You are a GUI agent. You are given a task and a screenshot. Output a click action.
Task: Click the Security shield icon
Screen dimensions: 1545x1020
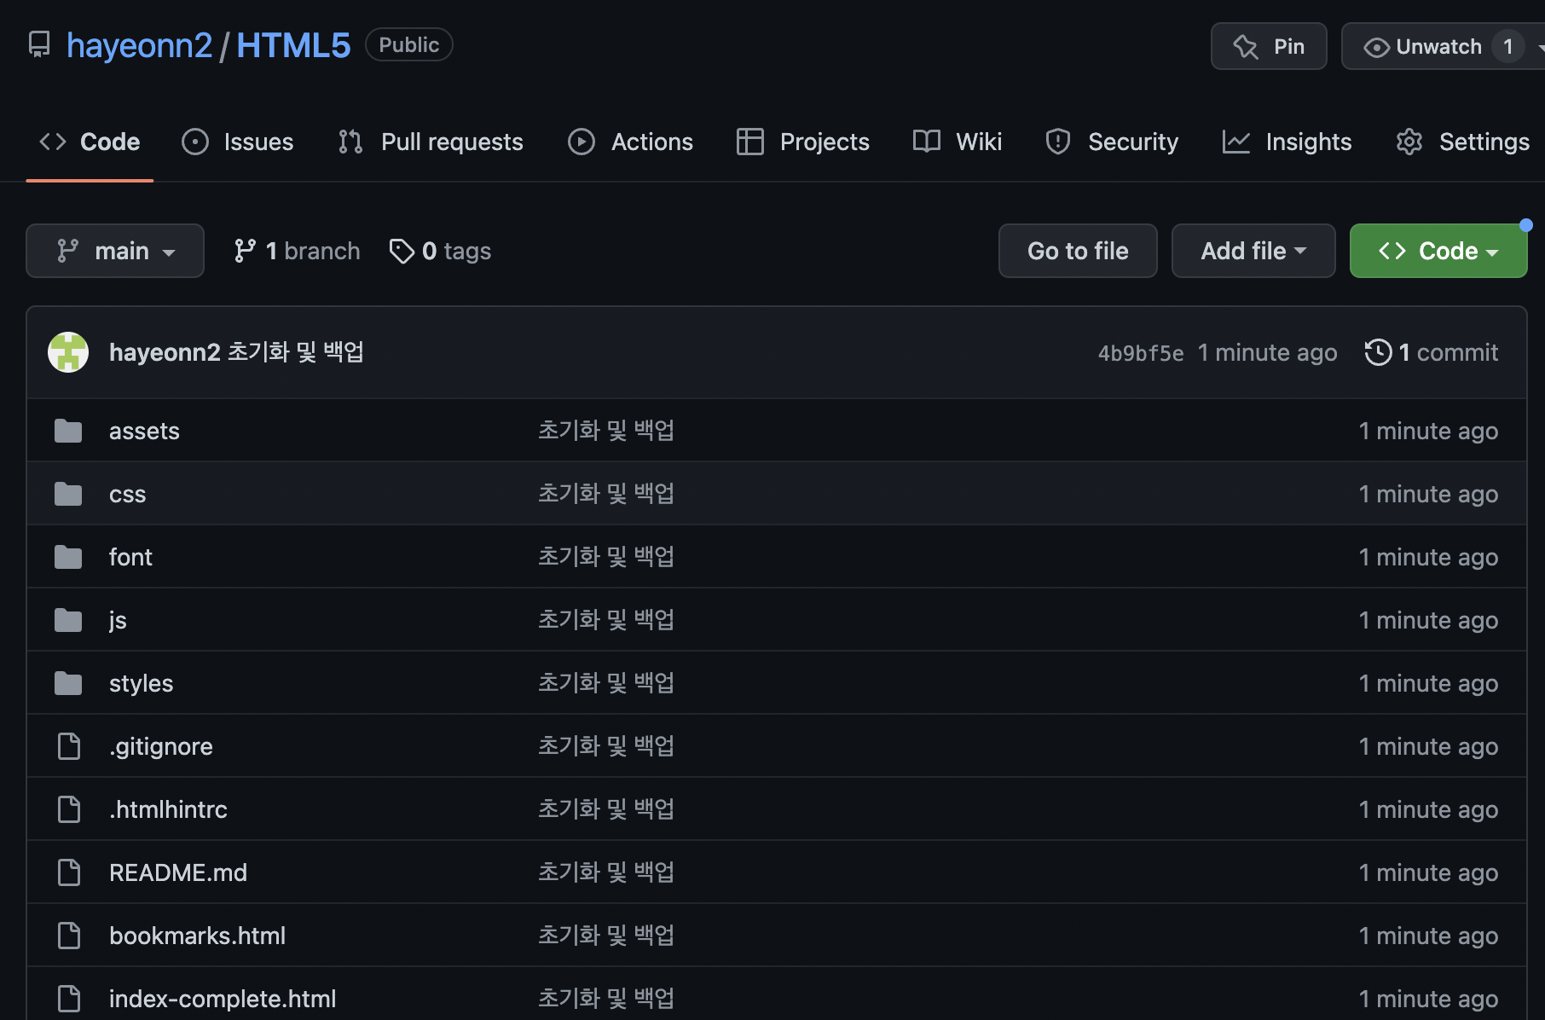(1058, 142)
